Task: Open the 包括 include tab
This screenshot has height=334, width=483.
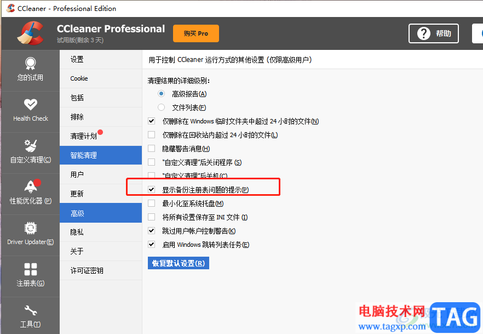Action: [x=101, y=98]
